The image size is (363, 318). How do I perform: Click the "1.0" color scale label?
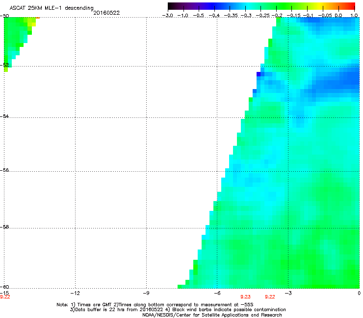354,16
